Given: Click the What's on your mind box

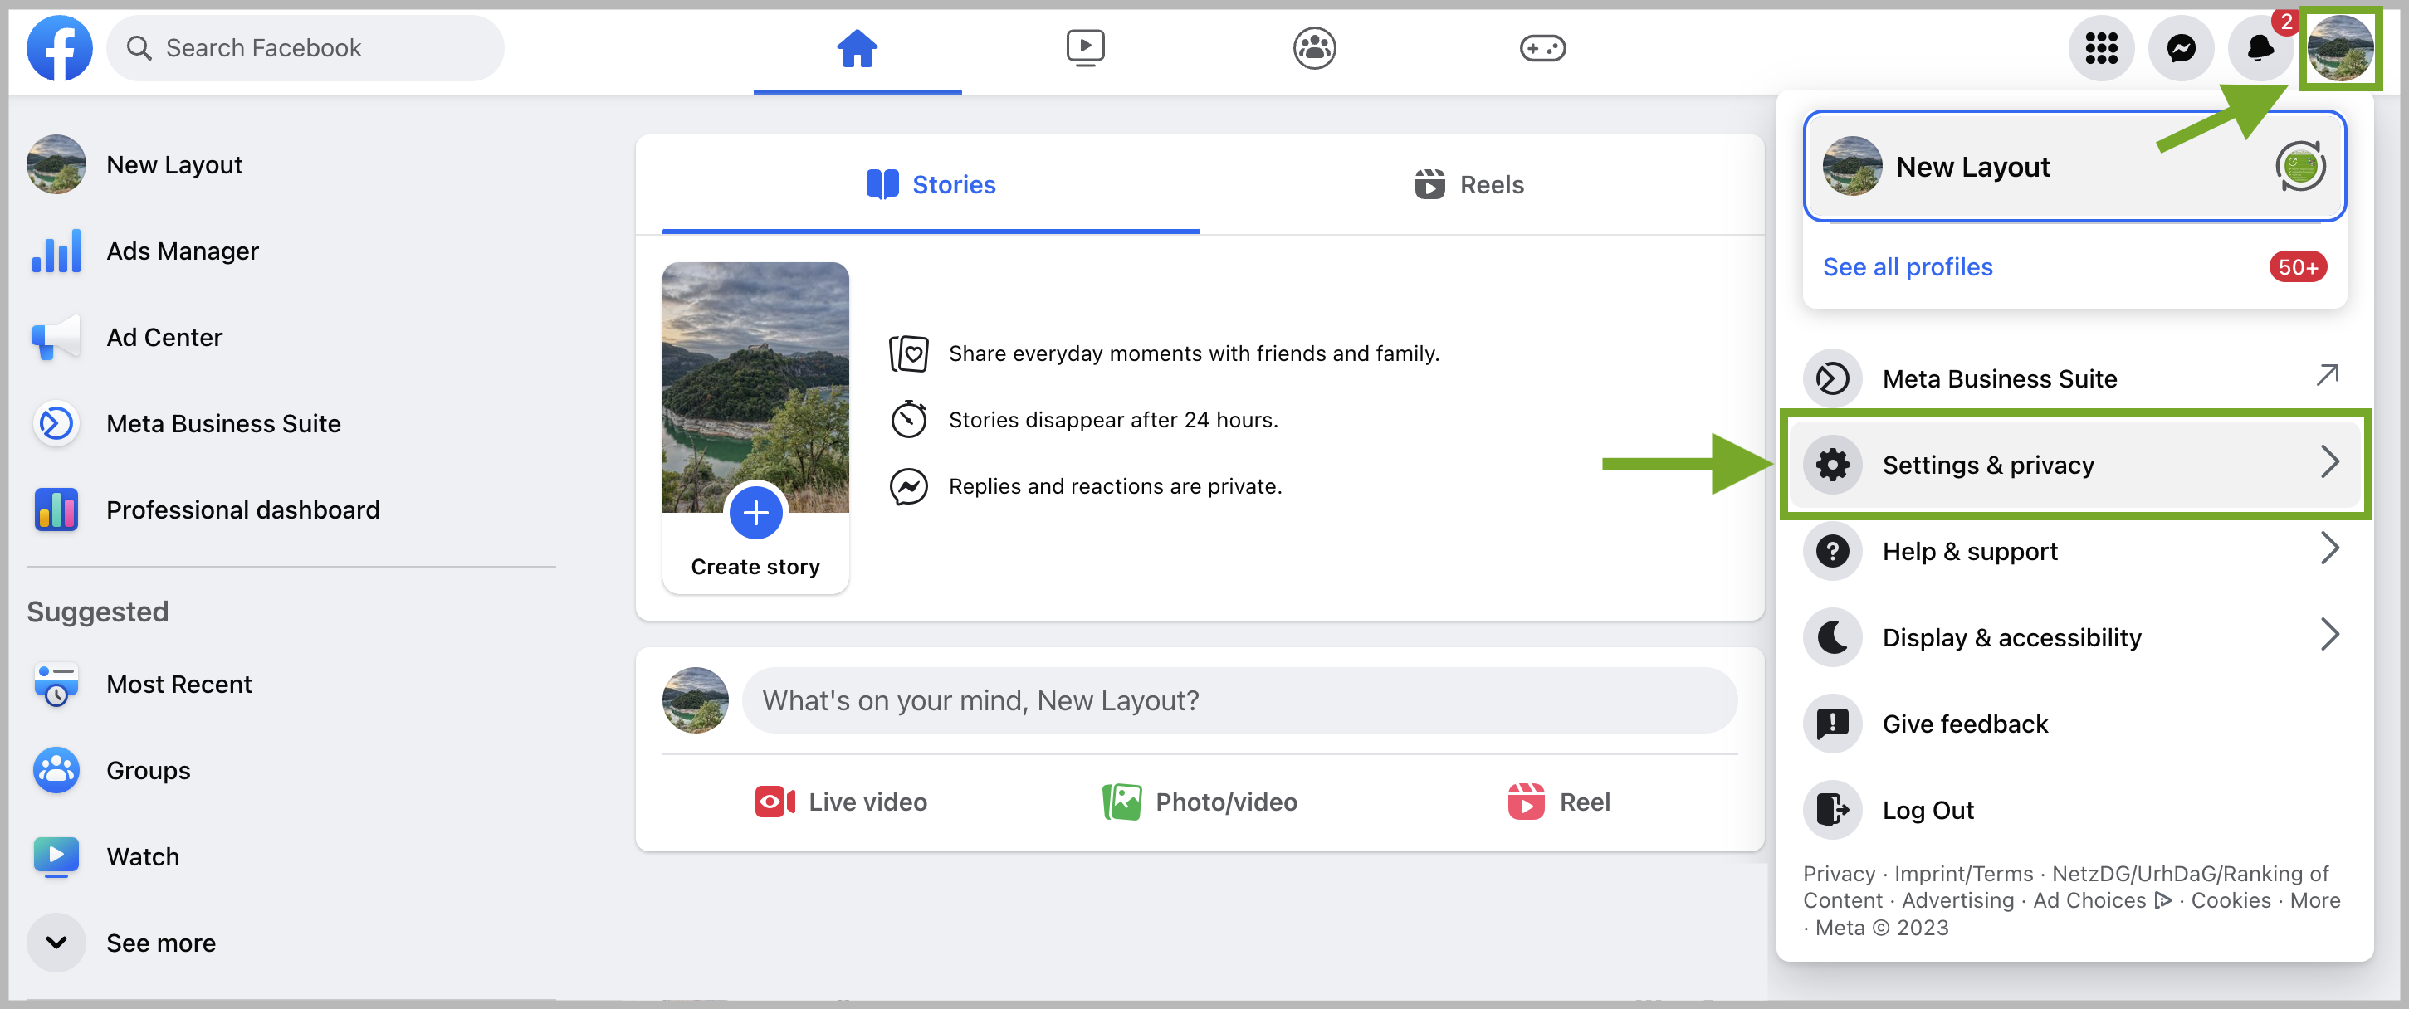Looking at the screenshot, I should [1239, 699].
